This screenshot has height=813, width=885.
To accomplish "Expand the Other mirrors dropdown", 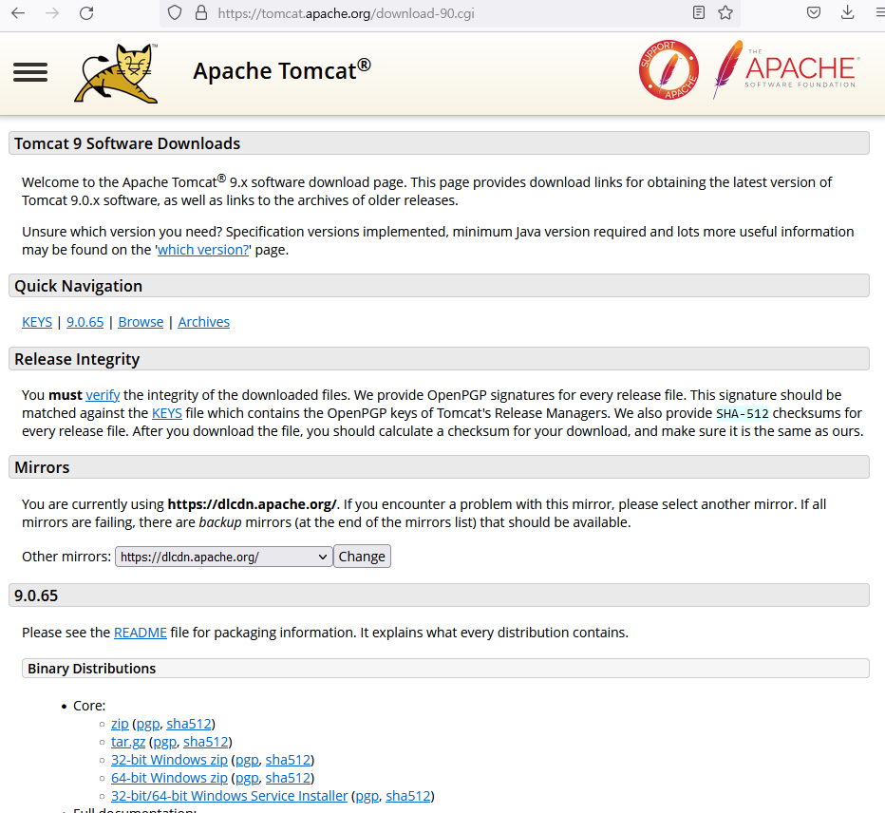I will pyautogui.click(x=223, y=557).
